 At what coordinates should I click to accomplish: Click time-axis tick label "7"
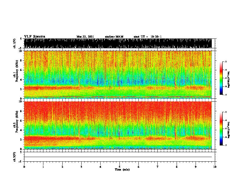click(x=158, y=167)
